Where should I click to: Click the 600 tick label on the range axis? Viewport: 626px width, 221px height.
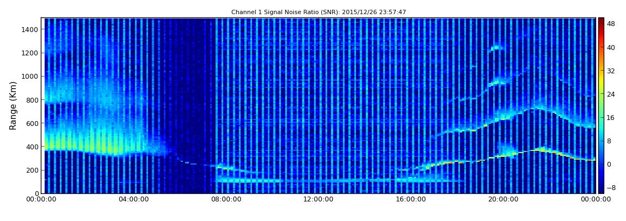[x=32, y=123]
